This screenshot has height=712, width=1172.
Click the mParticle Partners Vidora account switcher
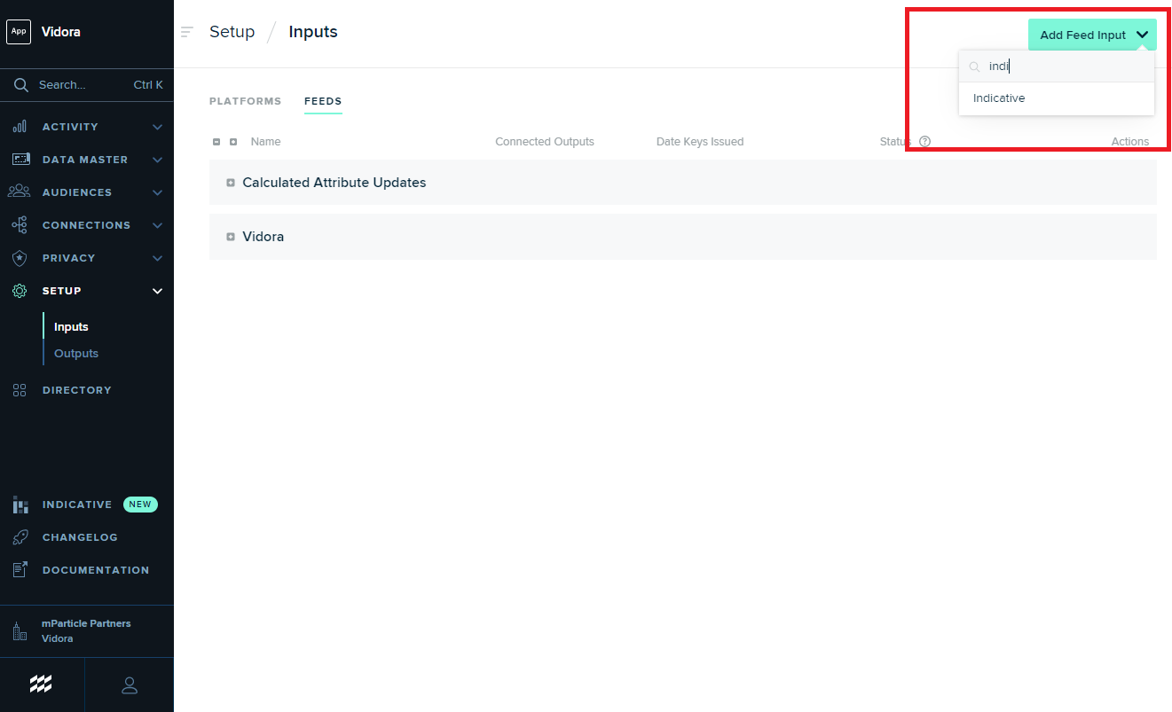tap(87, 631)
